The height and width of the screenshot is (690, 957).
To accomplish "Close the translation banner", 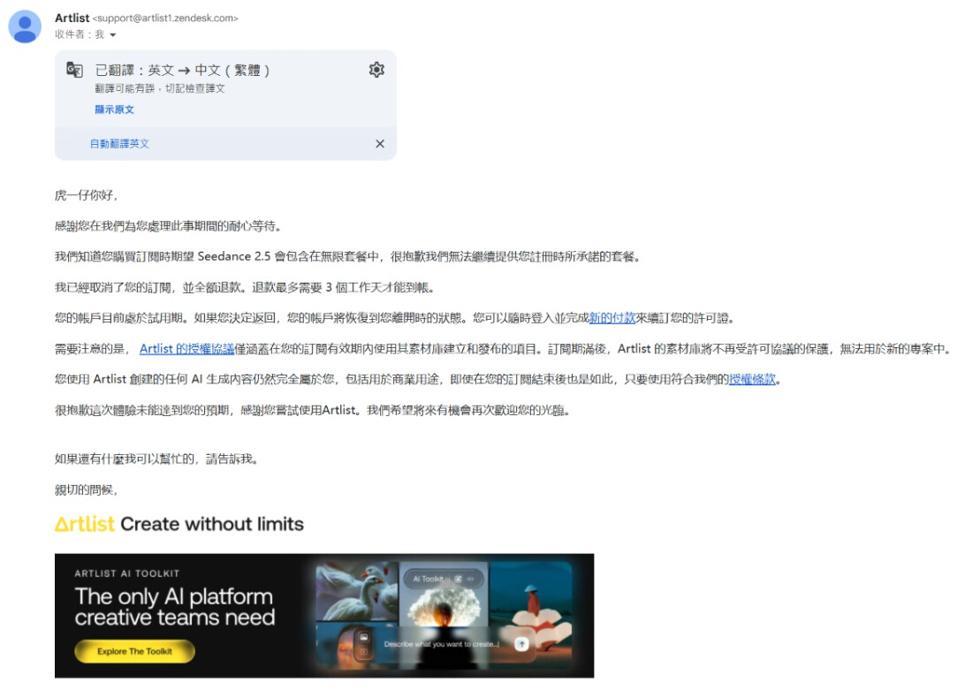I will coord(380,143).
